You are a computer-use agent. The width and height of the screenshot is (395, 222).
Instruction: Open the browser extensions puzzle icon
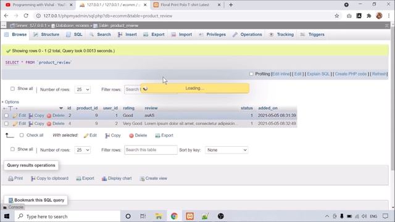tap(369, 16)
